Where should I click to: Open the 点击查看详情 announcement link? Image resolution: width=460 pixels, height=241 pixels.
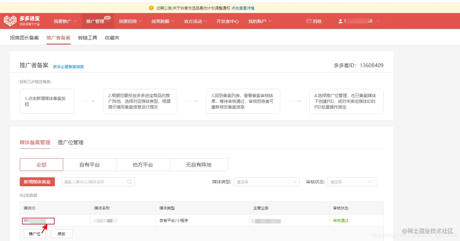243,8
